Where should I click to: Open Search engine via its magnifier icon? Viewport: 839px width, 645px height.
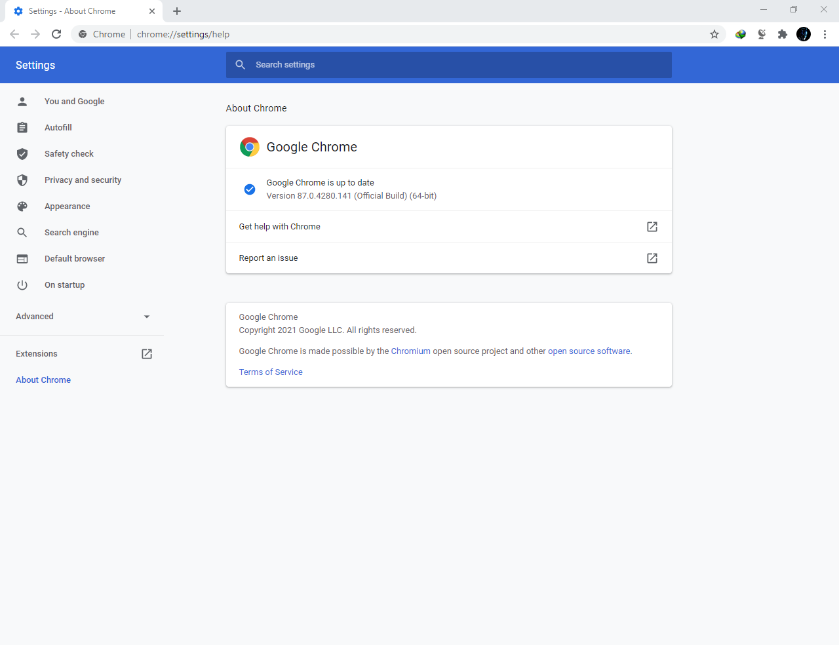pos(22,233)
